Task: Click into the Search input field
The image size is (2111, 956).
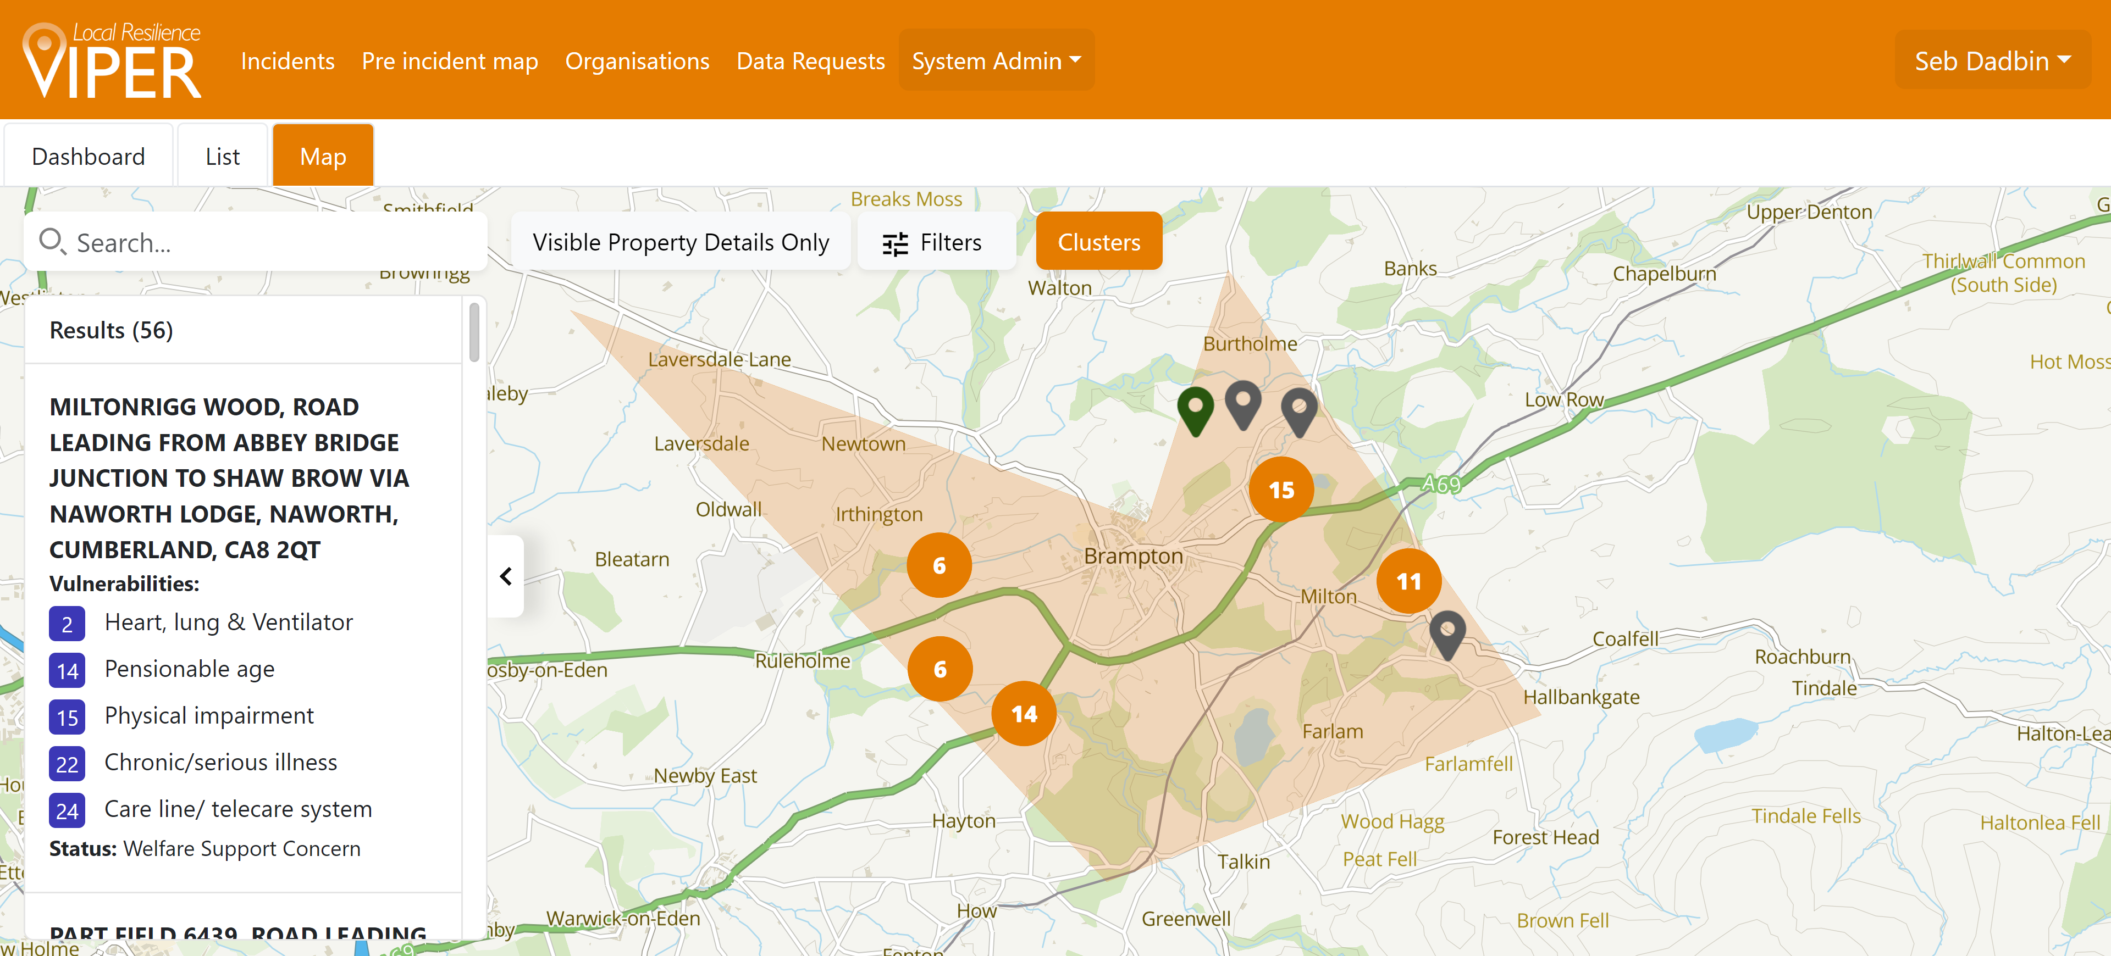Action: [270, 242]
